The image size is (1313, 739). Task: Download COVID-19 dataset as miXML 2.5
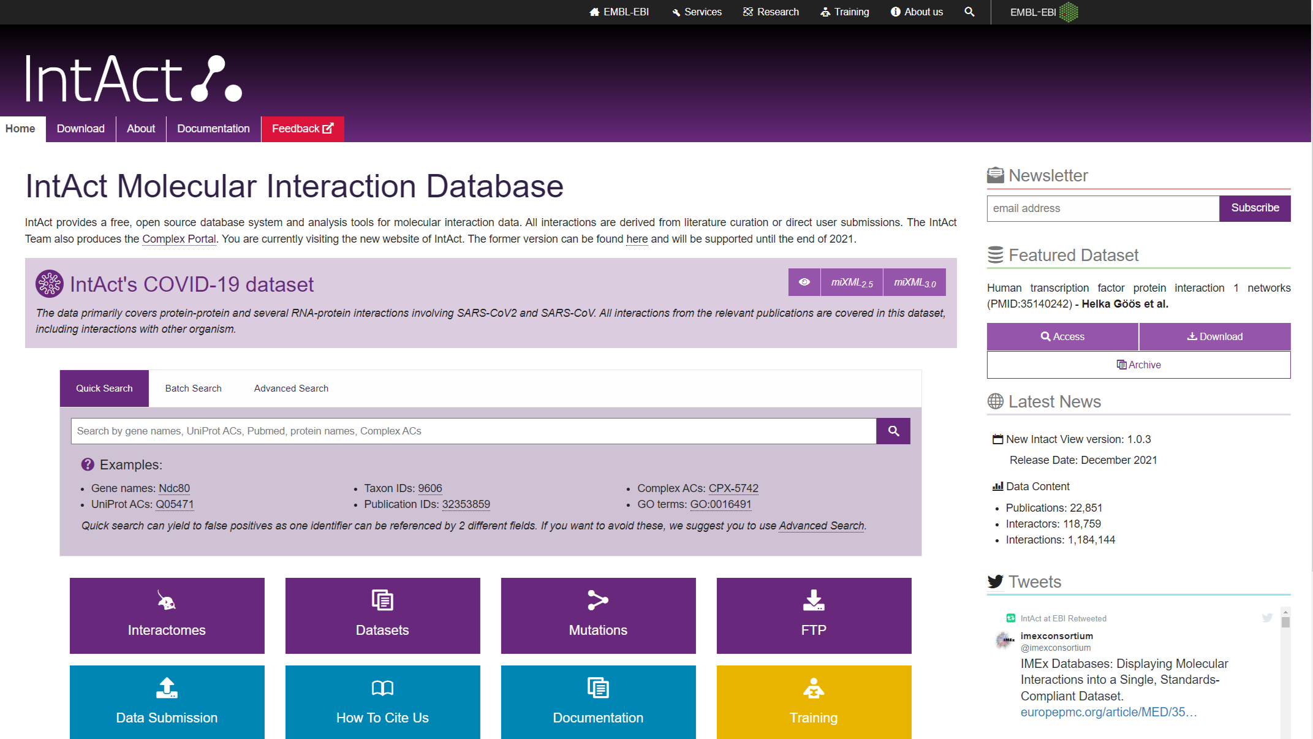pos(852,282)
